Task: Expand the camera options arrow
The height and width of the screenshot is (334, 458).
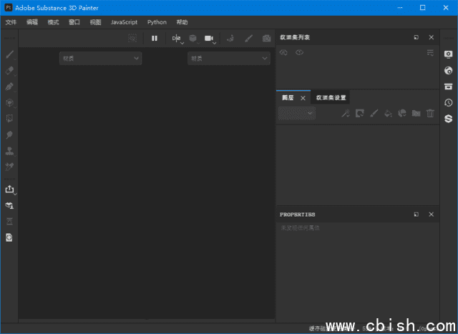Action: coord(215,43)
